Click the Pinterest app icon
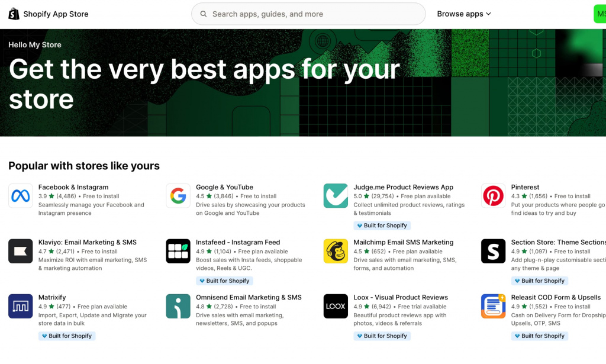 493,196
